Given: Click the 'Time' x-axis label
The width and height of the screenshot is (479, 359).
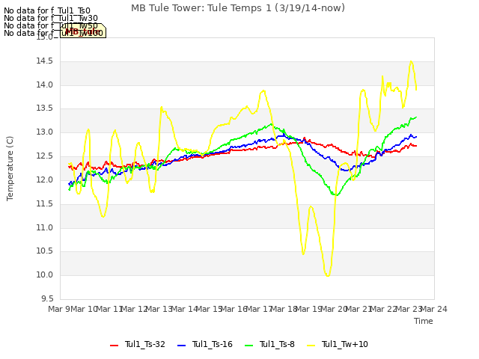Looking at the screenshot, I should click(x=424, y=321).
